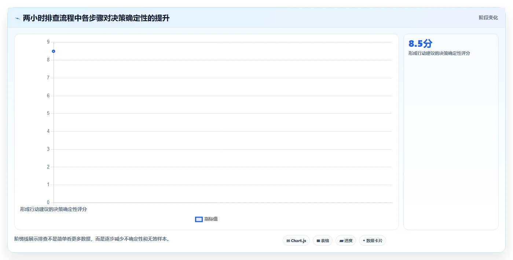Image resolution: width=513 pixels, height=260 pixels.
Task: Click the lightning icon beside the title
Action: pyautogui.click(x=17, y=18)
